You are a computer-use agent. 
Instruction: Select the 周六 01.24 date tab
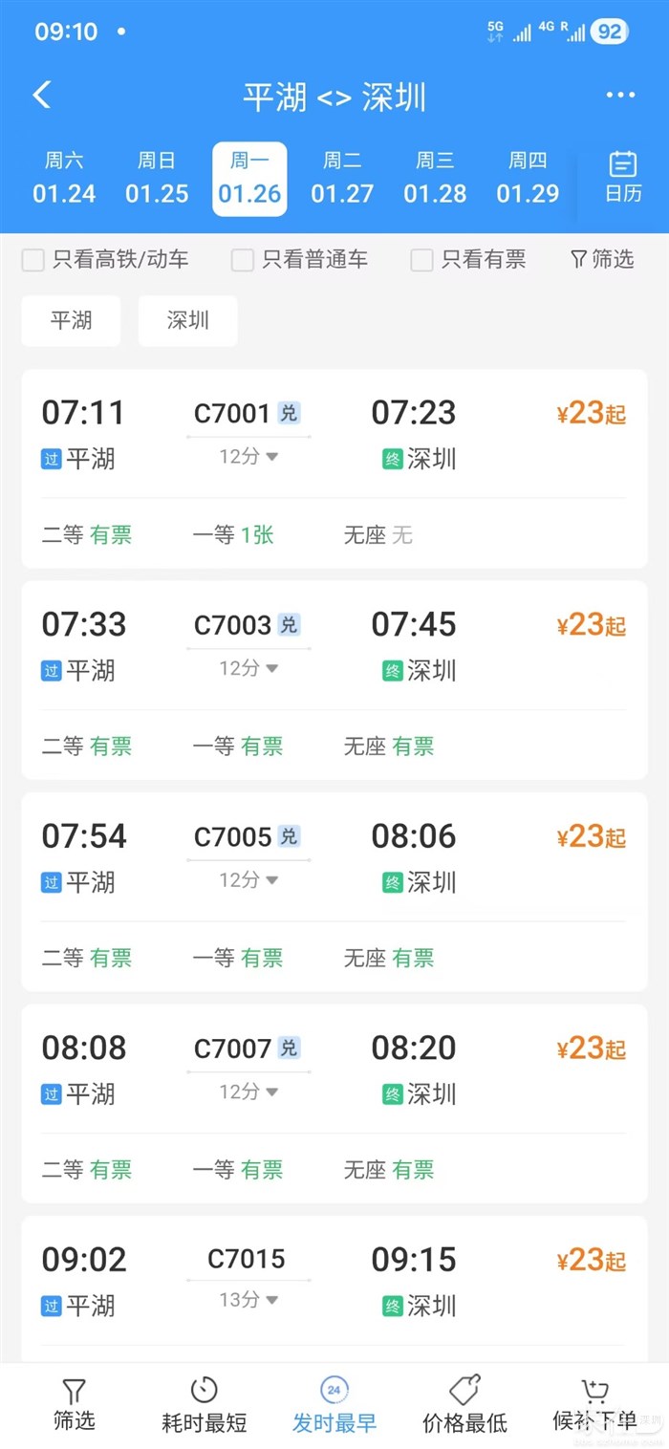pyautogui.click(x=64, y=179)
